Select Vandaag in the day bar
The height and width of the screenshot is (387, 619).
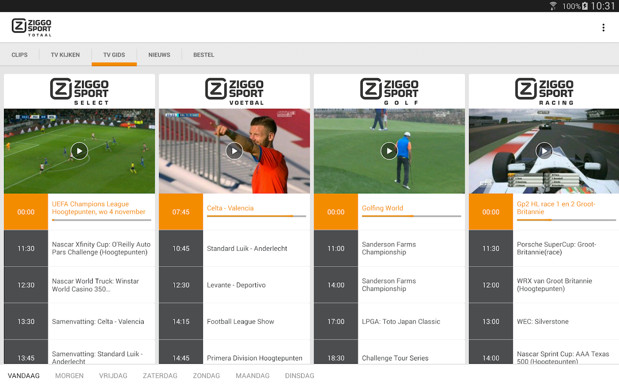coord(24,376)
